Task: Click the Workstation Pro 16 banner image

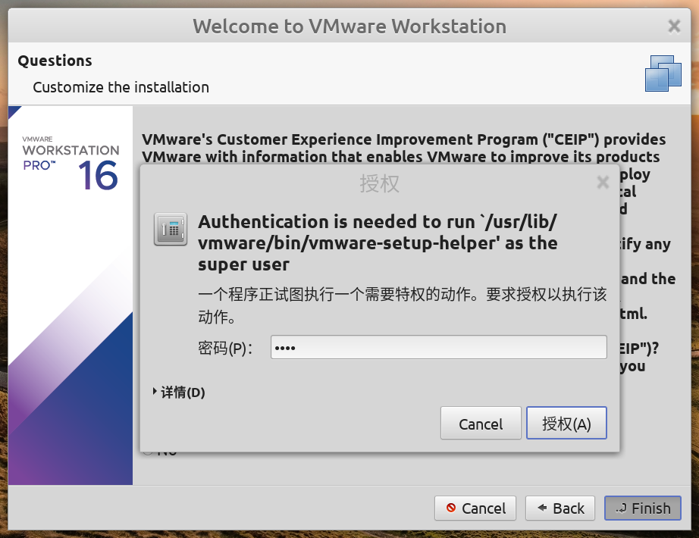Action: point(71,295)
